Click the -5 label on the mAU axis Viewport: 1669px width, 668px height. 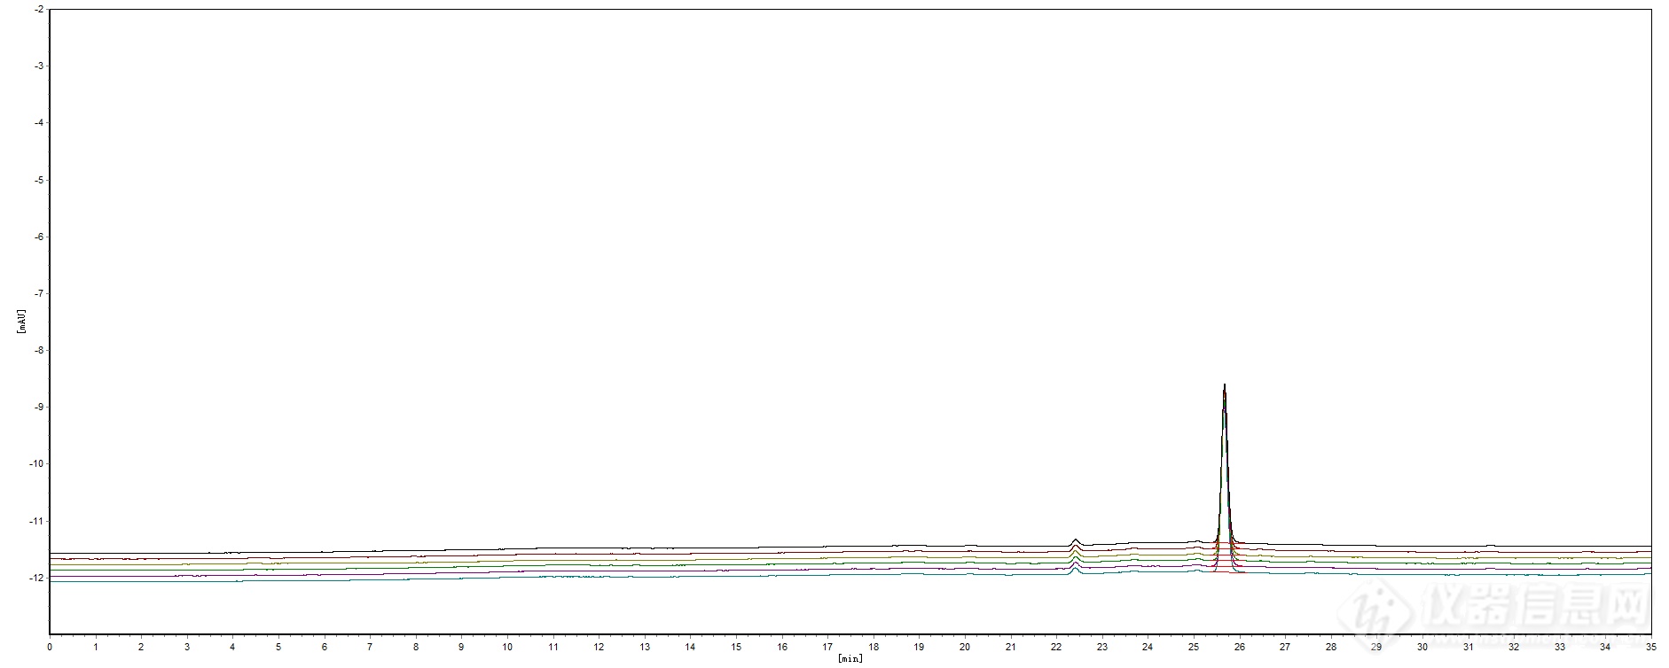coord(39,180)
